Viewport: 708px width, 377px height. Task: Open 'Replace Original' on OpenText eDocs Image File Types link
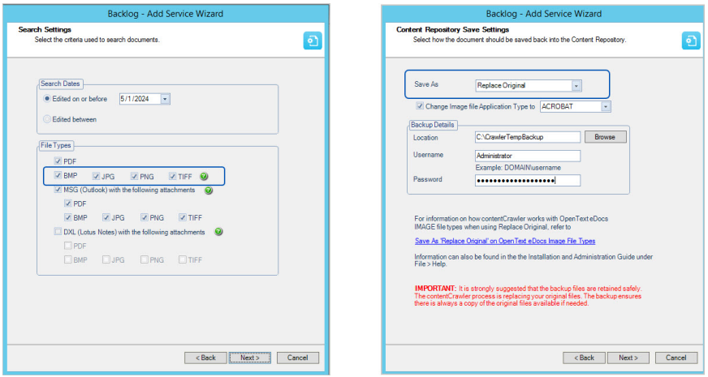505,241
